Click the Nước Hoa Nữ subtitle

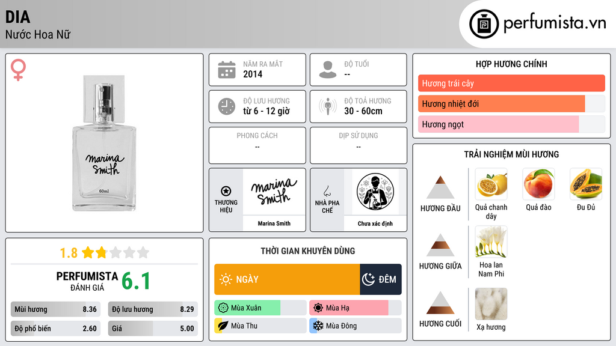[x=38, y=34]
